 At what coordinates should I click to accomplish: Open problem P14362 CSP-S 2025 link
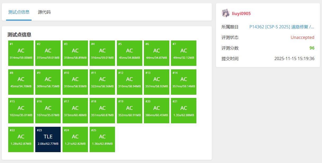tap(282, 27)
